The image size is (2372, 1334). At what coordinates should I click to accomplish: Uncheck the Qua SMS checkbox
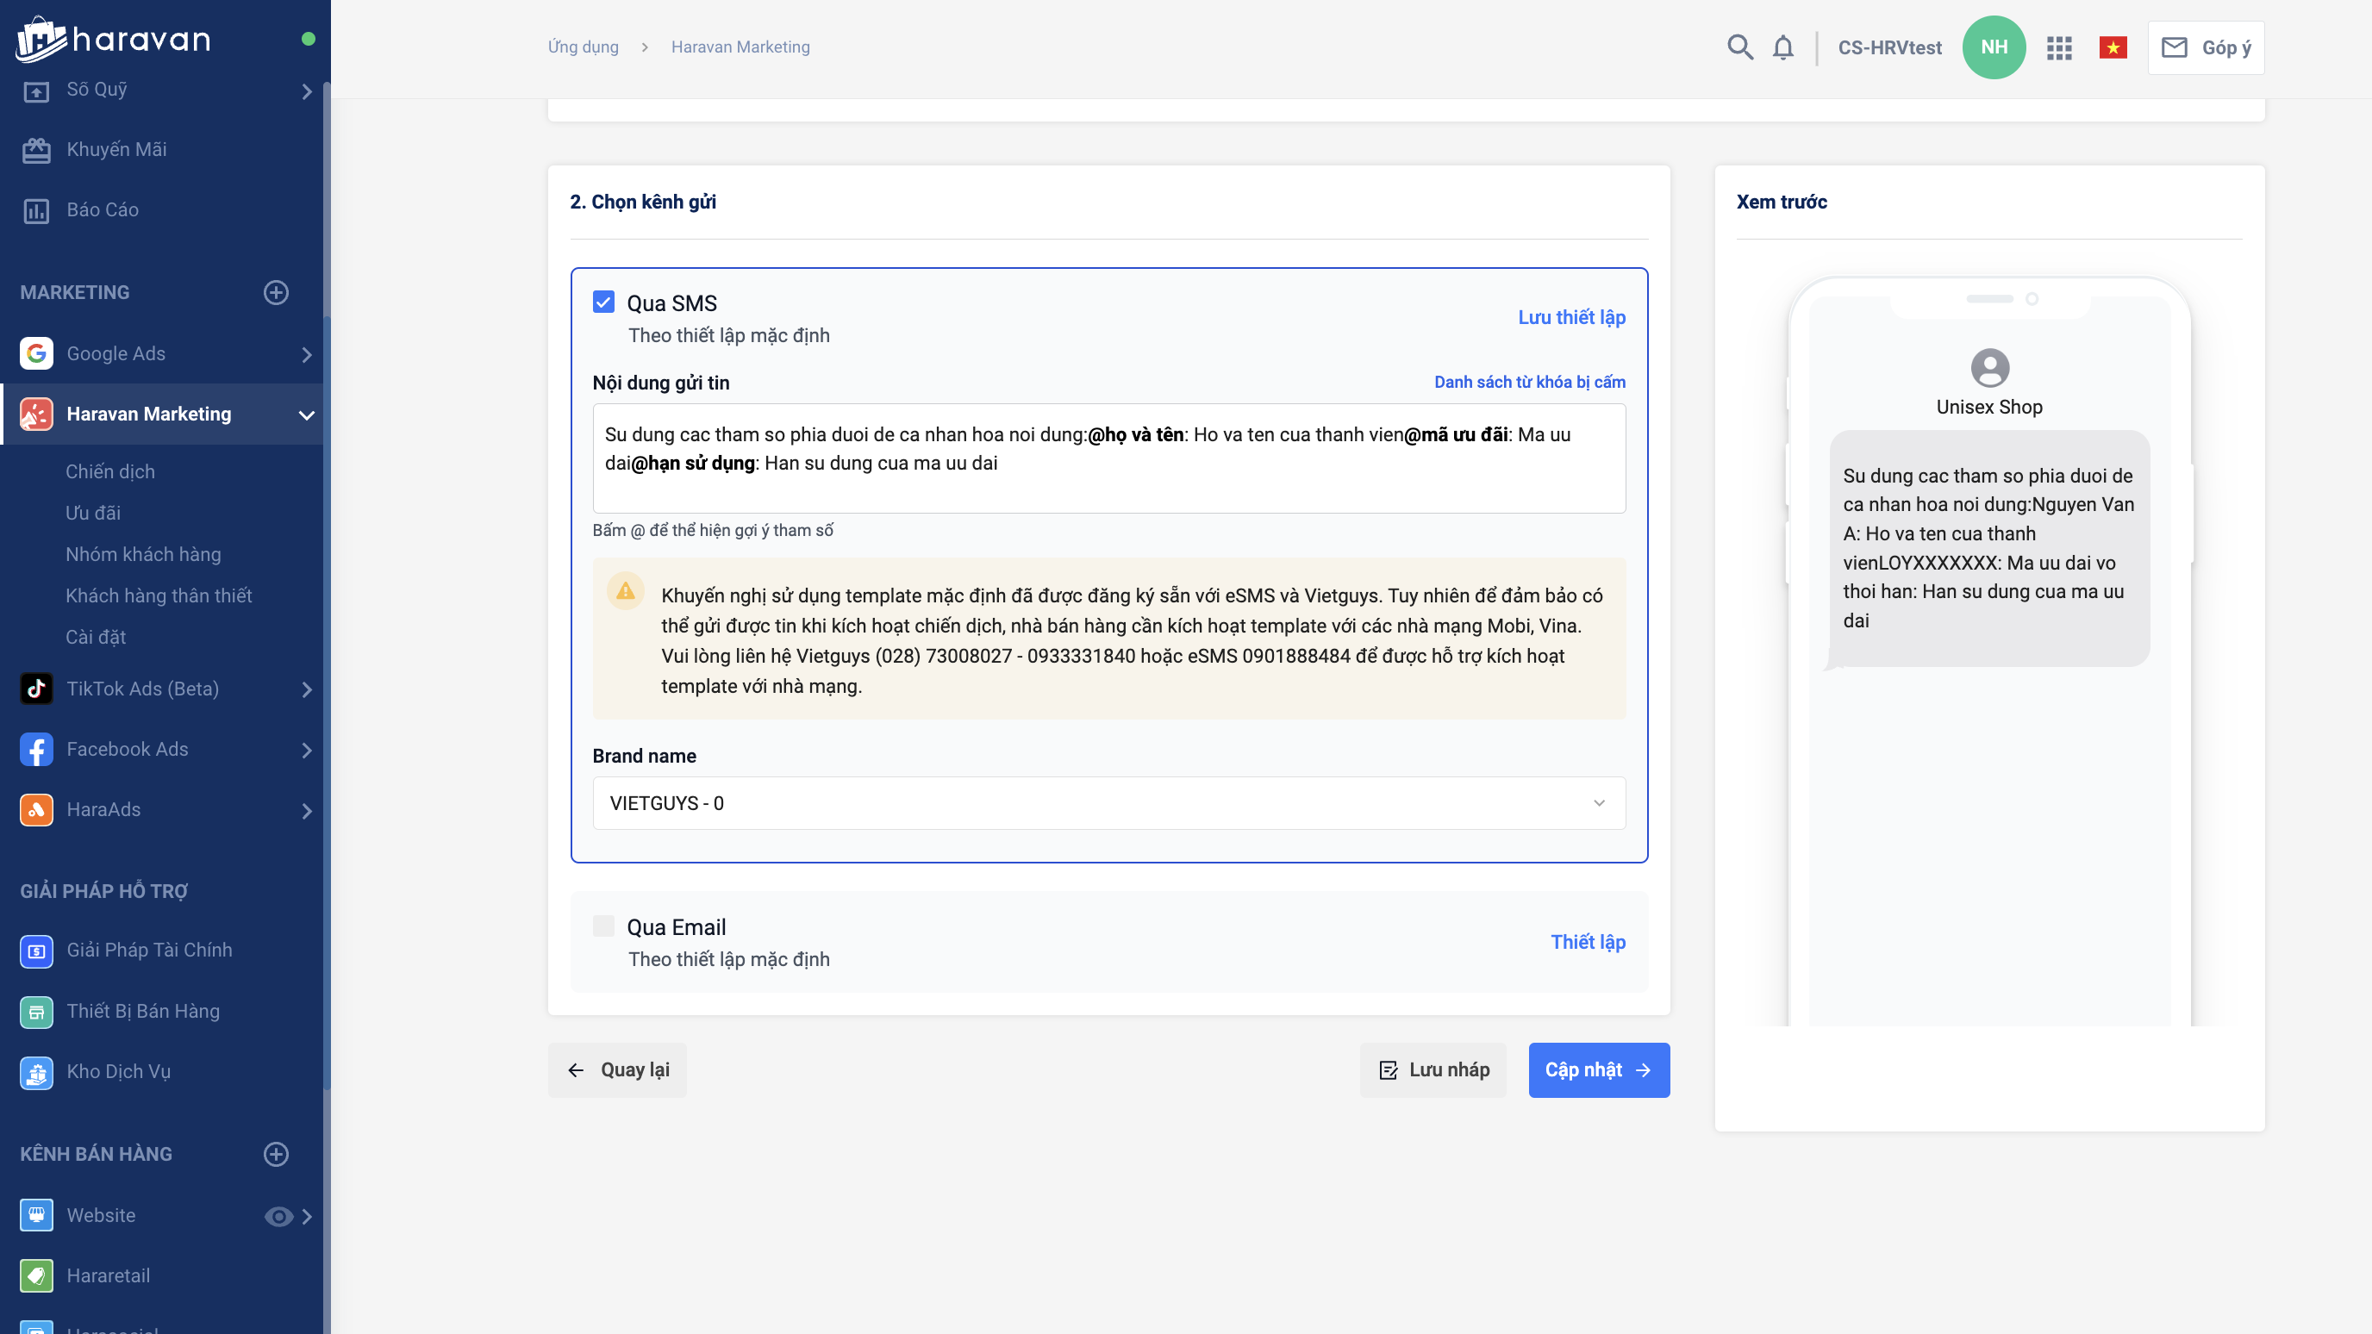603,302
